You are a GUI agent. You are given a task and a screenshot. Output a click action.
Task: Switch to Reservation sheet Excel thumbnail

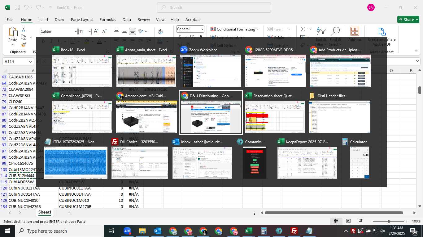[275, 117]
